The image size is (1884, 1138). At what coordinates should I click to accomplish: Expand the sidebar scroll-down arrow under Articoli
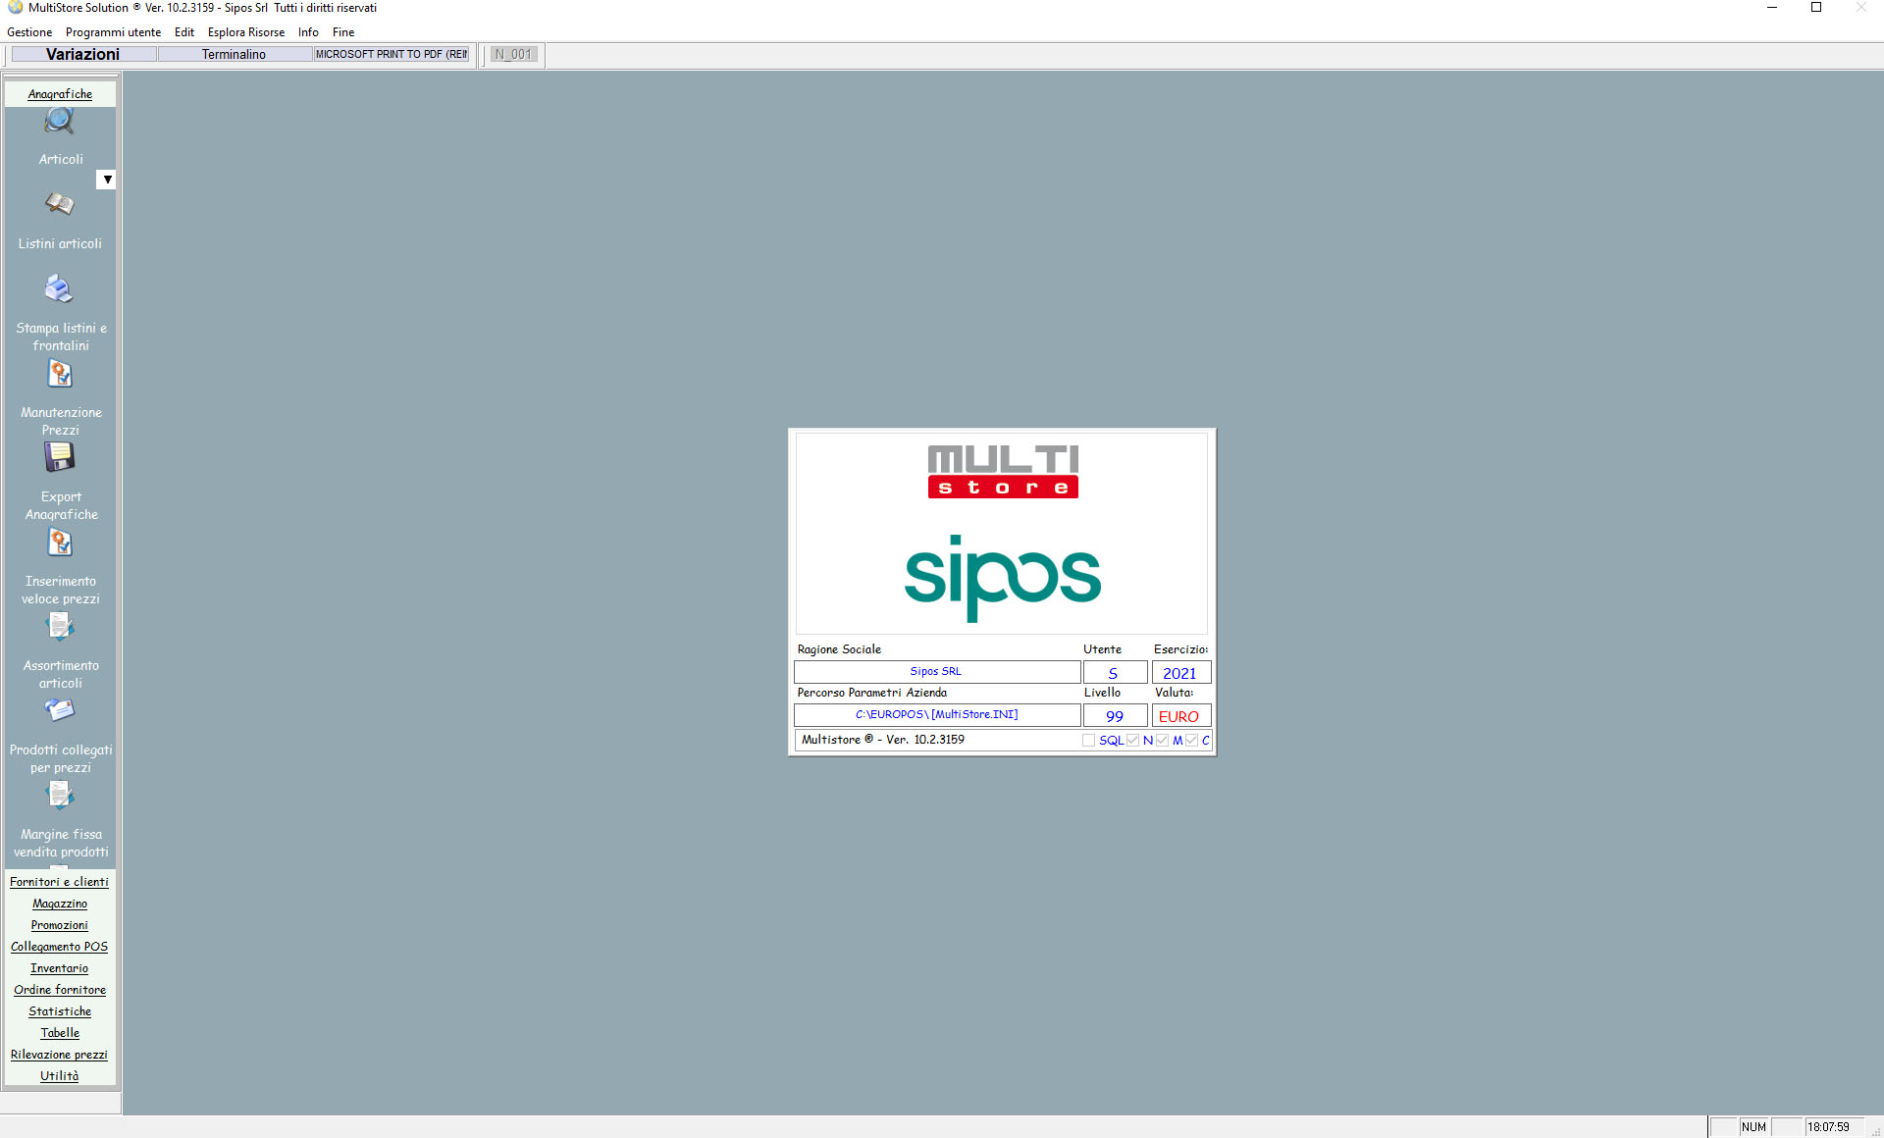(107, 180)
